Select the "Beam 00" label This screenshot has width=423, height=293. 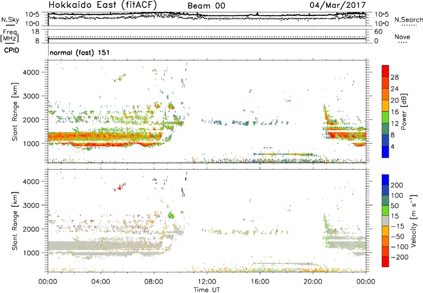coord(206,6)
